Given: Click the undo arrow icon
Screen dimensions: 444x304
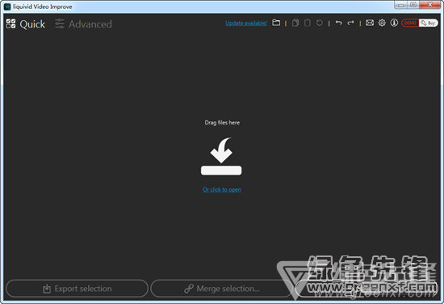Looking at the screenshot, I should point(339,23).
